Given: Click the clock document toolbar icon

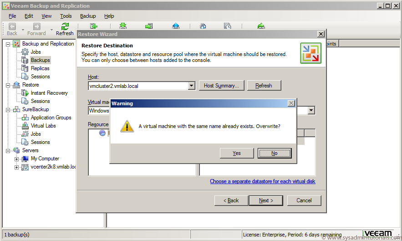Looking at the screenshot, I should coord(228,26).
